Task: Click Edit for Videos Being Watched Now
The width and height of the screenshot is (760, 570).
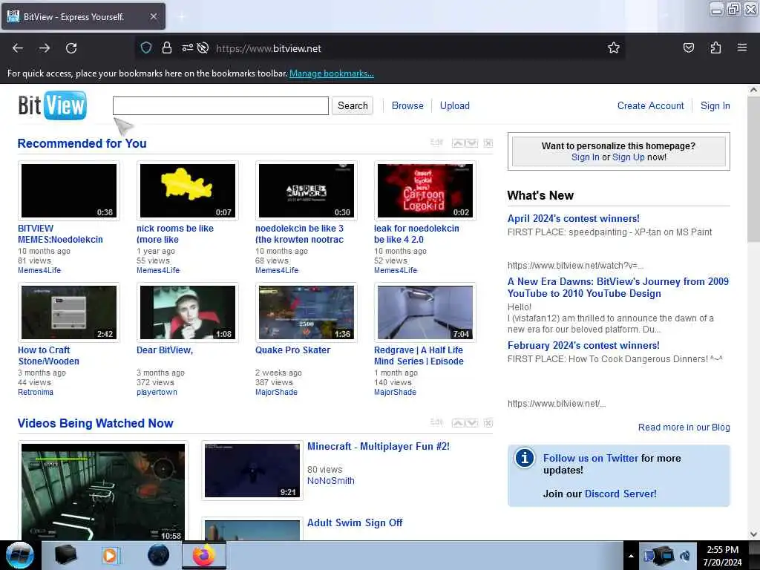Action: (x=436, y=422)
